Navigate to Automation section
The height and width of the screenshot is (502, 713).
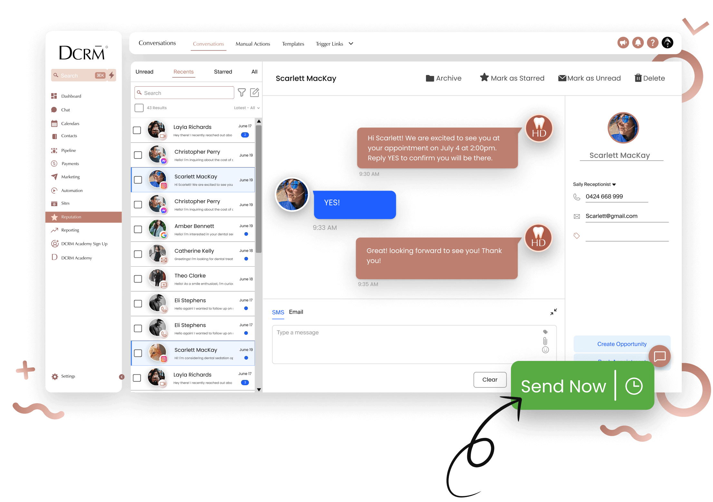[x=72, y=190]
